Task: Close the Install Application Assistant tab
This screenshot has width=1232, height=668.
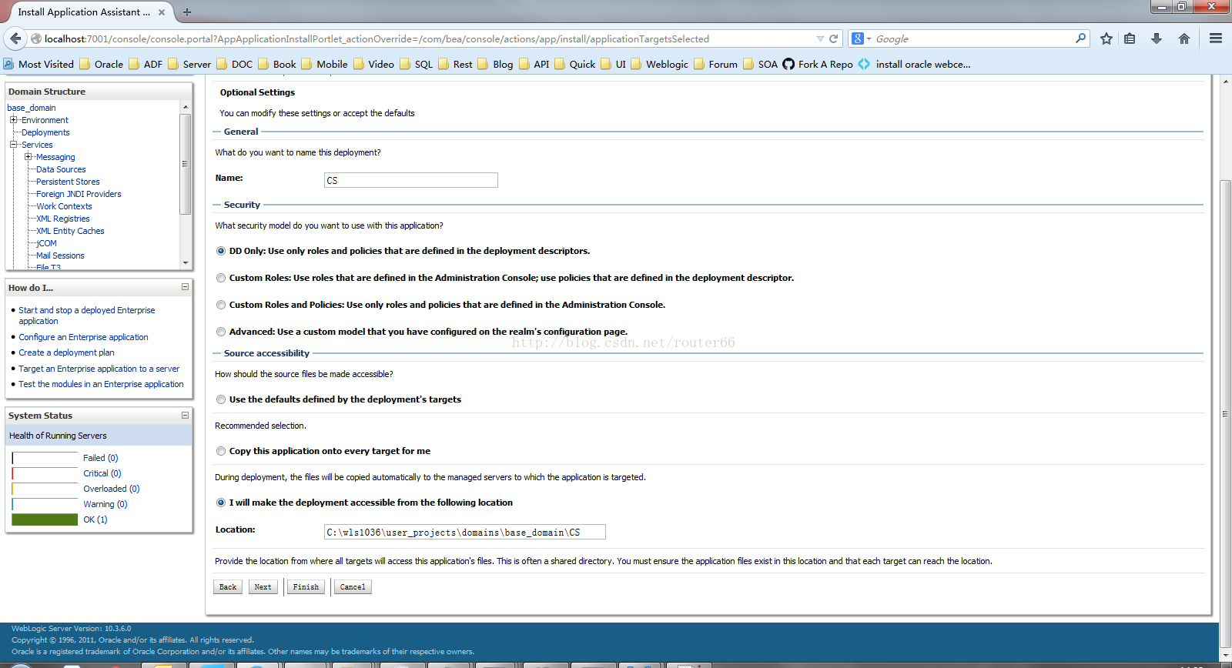Action: coord(162,12)
